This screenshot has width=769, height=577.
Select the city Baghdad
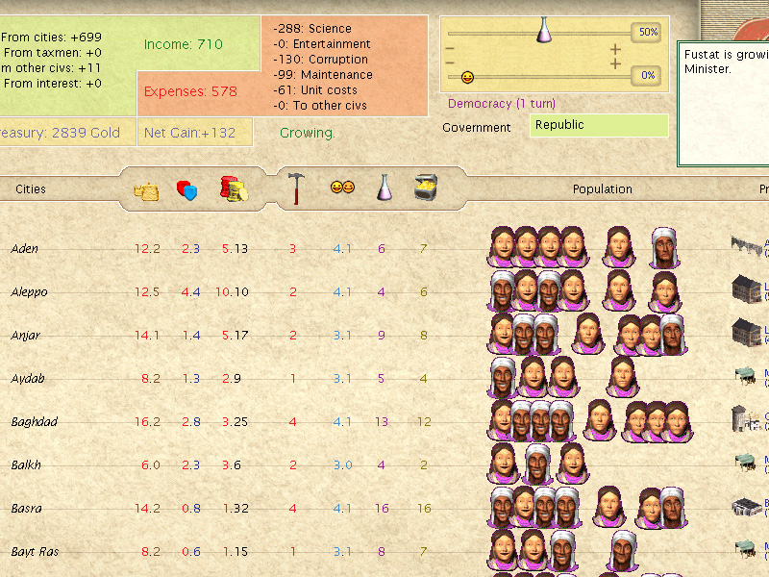pos(35,422)
